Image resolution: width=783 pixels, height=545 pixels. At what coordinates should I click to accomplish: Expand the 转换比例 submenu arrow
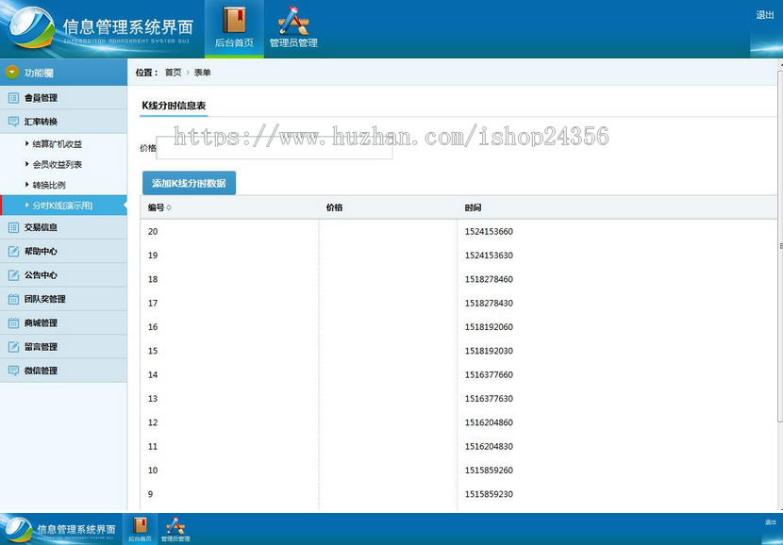click(27, 185)
